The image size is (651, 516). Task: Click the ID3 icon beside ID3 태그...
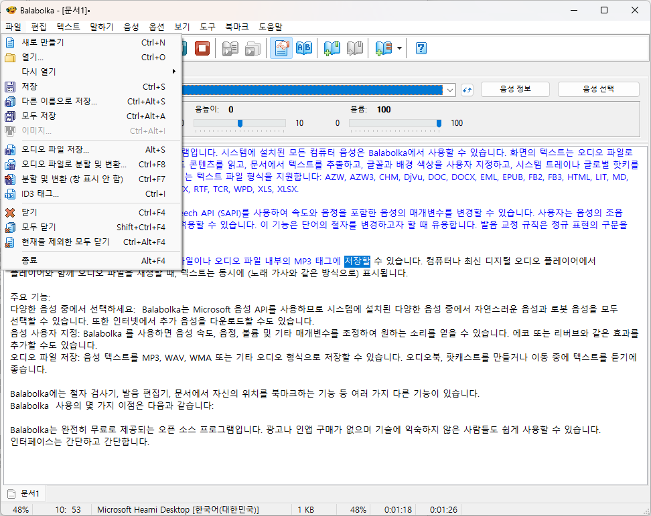[10, 193]
